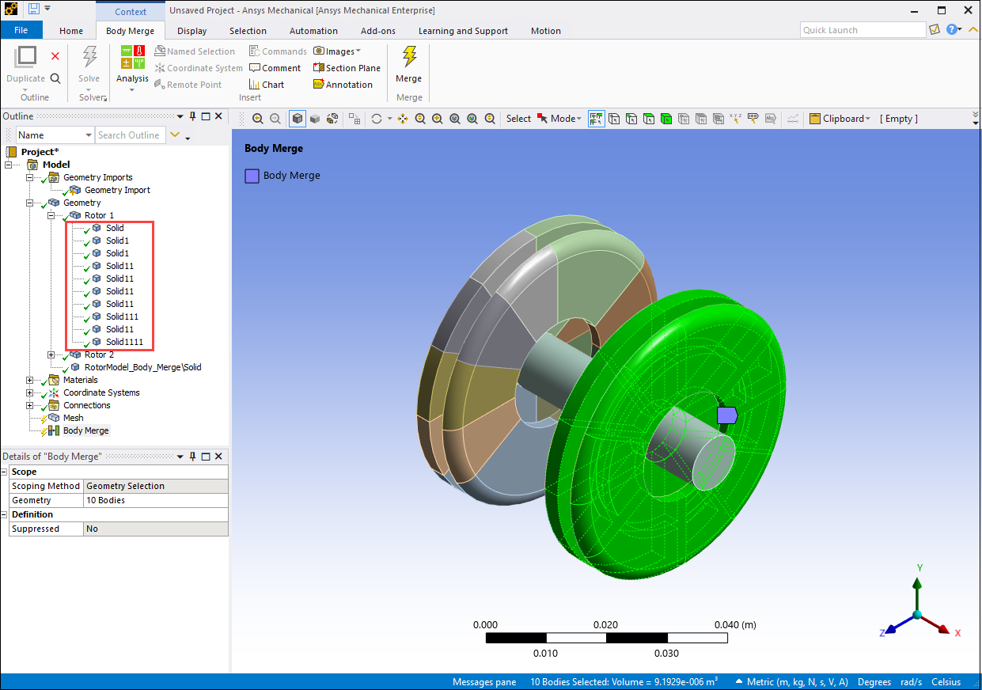Select the Pan tool in graphics toolbar
This screenshot has width=982, height=690.
coord(403,119)
